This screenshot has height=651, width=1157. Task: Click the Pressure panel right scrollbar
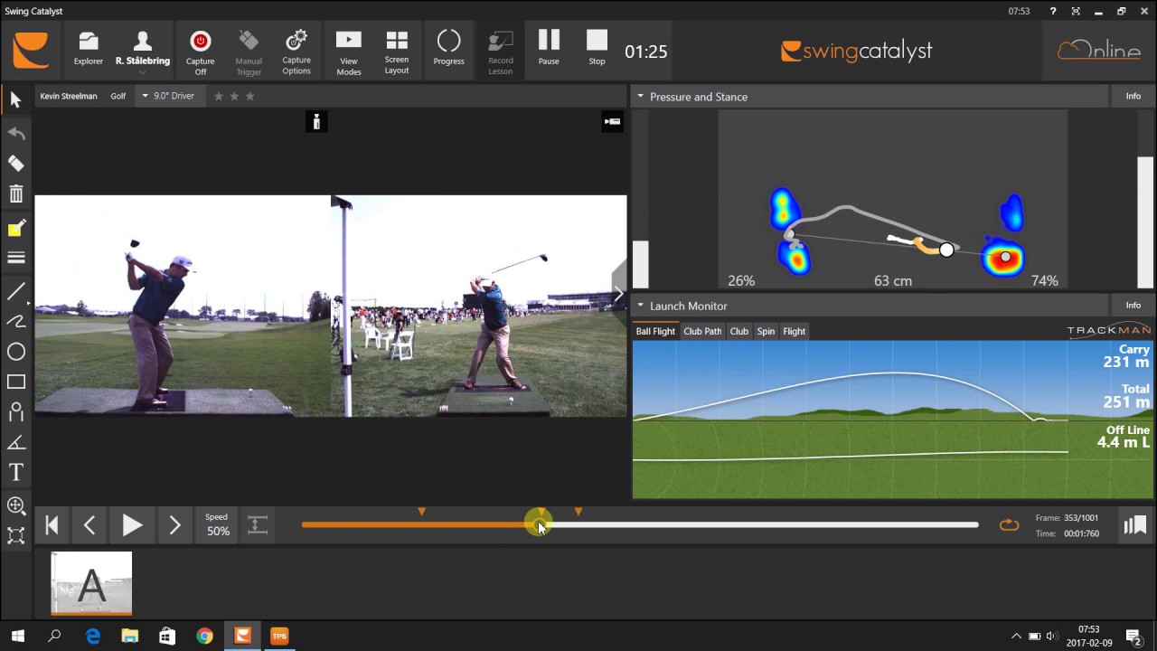point(1145,222)
